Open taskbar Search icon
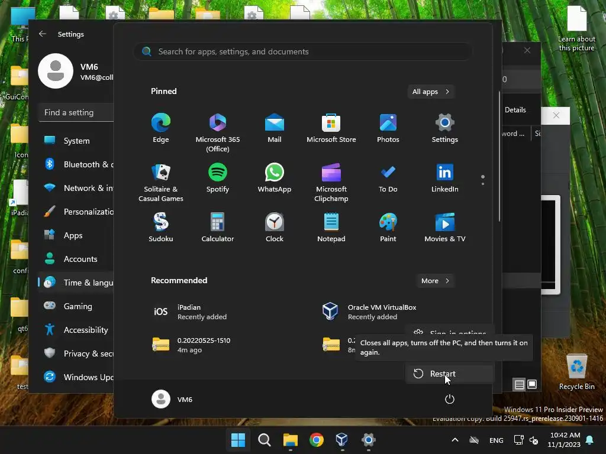This screenshot has width=606, height=454. pos(265,440)
